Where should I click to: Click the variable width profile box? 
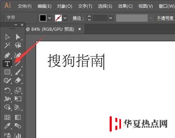point(132,18)
